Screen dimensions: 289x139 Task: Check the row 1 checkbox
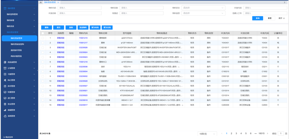[x=43, y=38]
